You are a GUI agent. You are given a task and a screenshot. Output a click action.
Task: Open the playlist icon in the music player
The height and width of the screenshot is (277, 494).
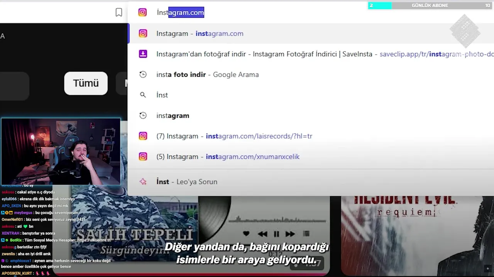click(x=306, y=234)
